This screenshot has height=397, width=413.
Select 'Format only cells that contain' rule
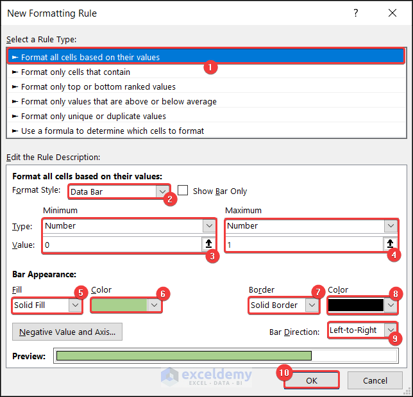(x=76, y=72)
